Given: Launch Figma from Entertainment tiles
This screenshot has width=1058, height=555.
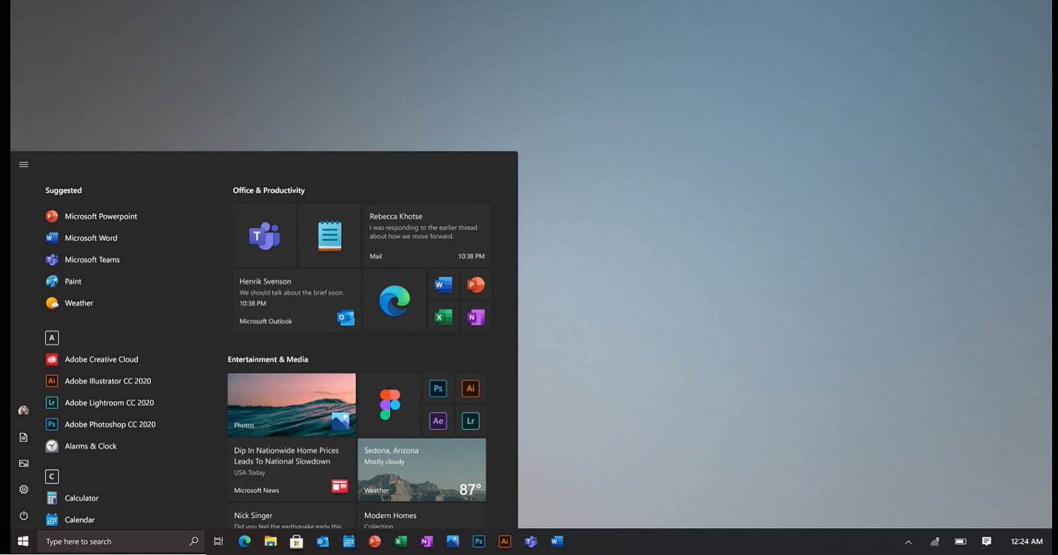Looking at the screenshot, I should point(389,404).
